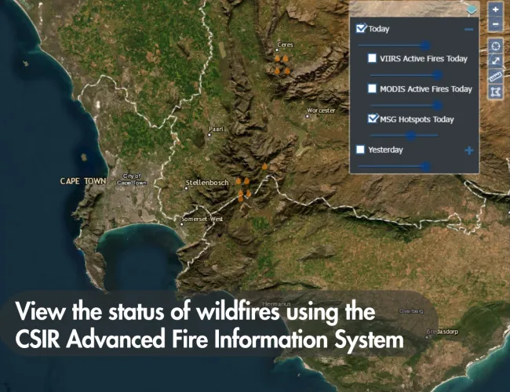
Task: Click the CAPE TOWN map label
Action: tap(83, 181)
